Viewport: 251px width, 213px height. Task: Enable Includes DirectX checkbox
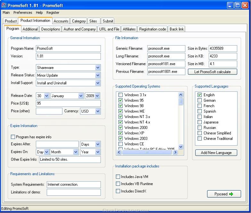(x=118, y=191)
